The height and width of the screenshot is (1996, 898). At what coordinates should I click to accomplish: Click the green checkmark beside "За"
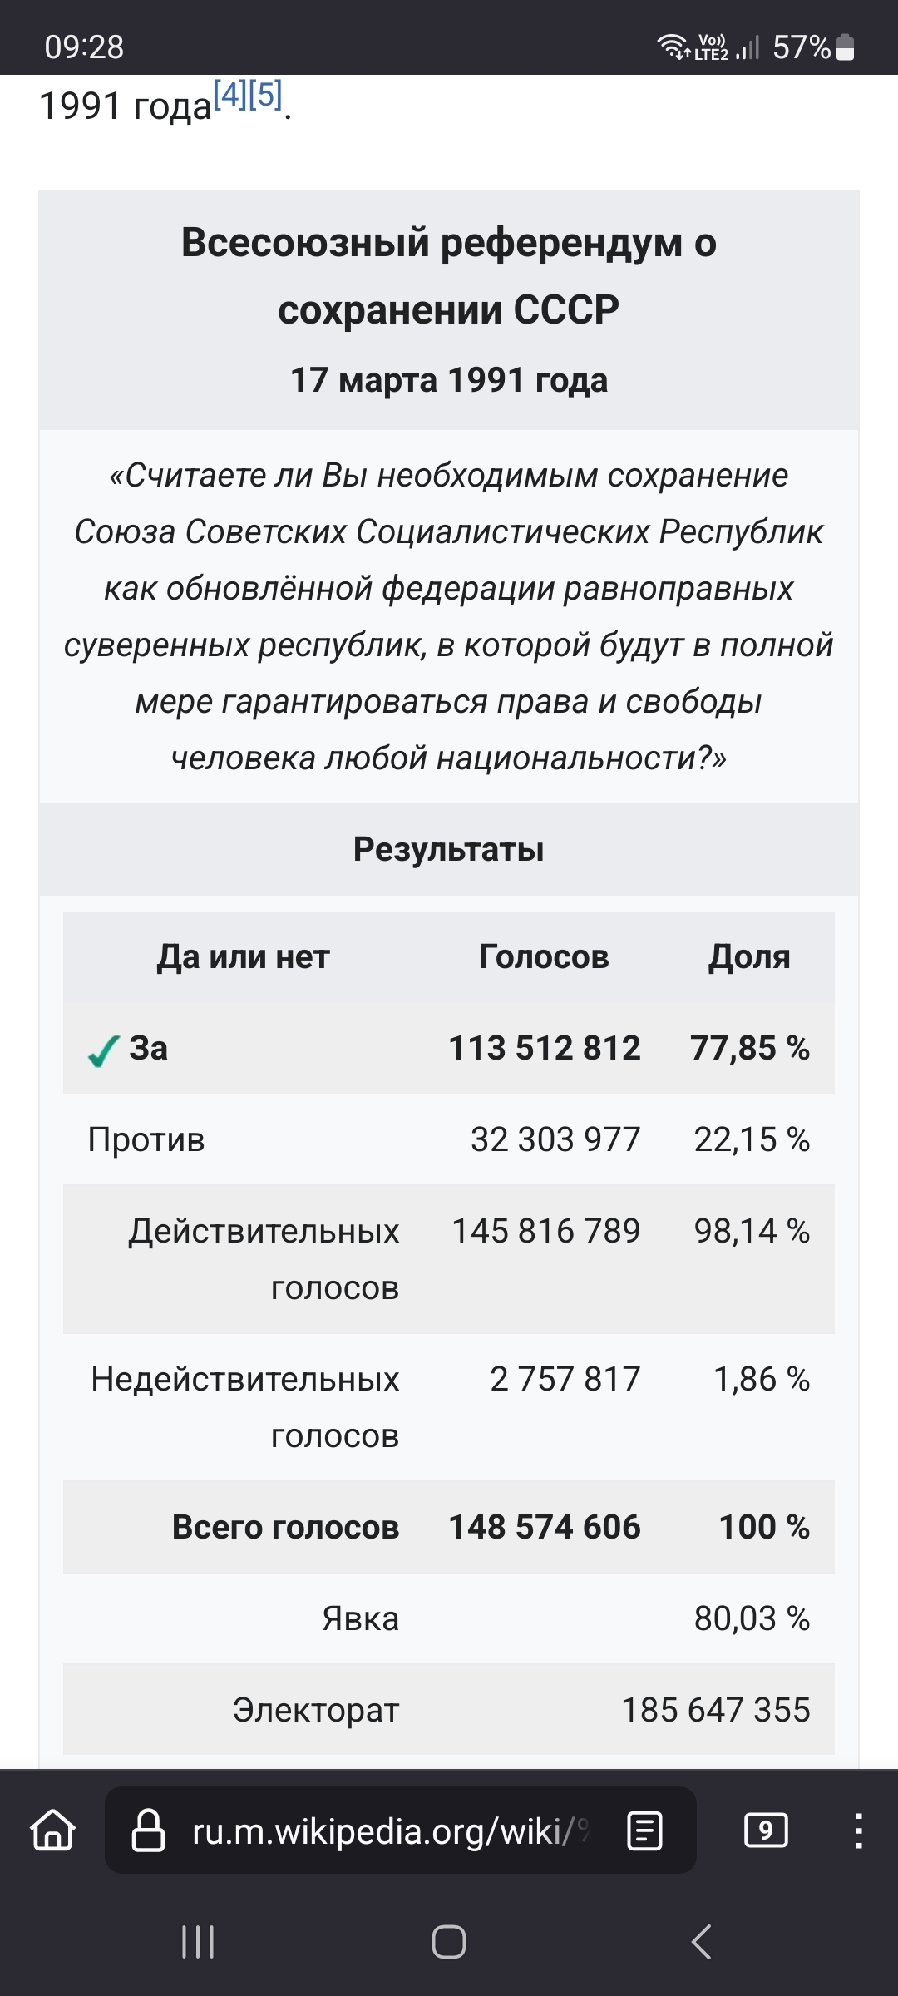point(103,1051)
